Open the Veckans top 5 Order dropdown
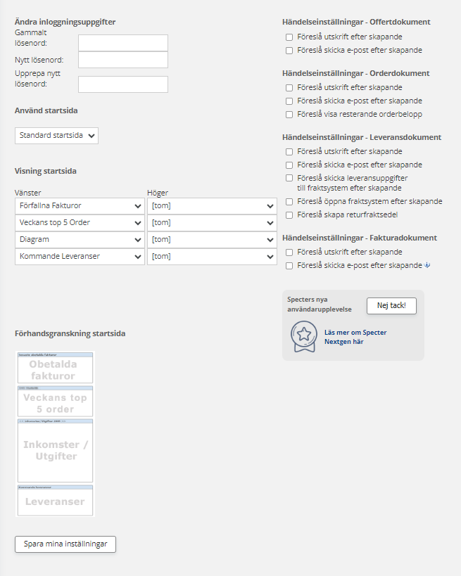Viewport: 461px width, 576px height. tap(80, 223)
